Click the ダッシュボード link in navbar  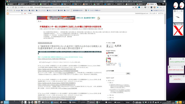[x=153, y=14]
